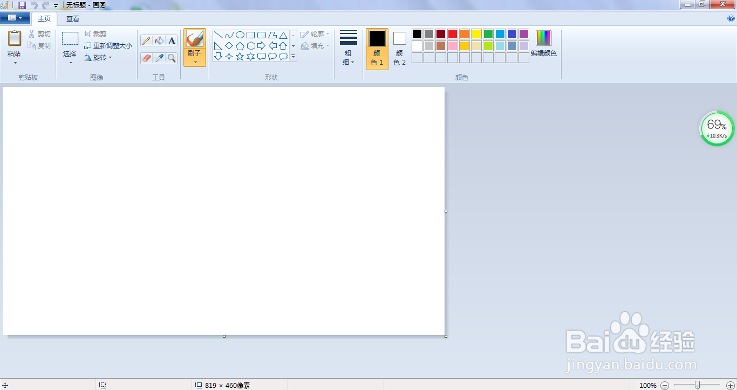Viewport: 737px width, 390px height.
Task: Click the zoom in plus button
Action: click(731, 385)
